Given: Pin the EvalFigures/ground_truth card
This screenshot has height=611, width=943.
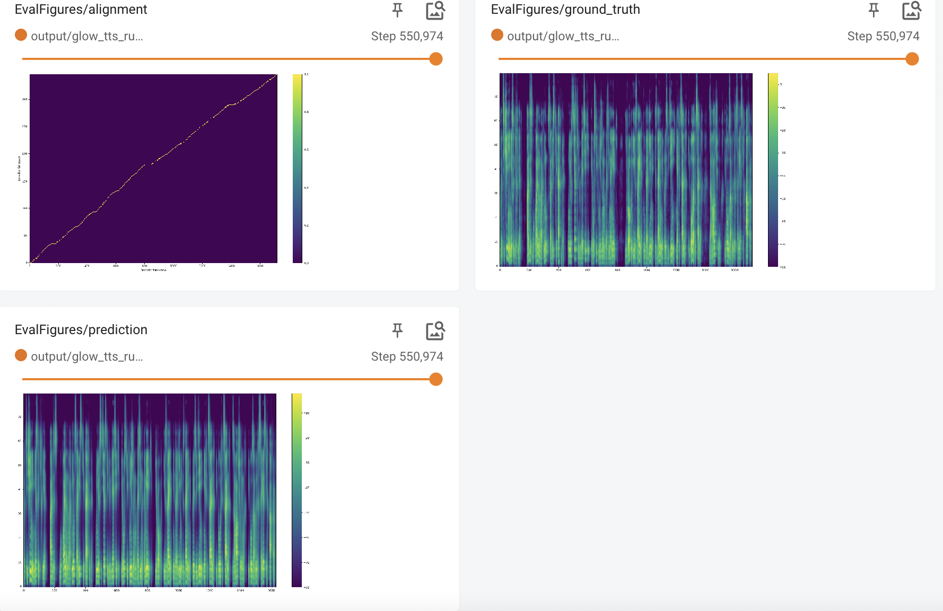Looking at the screenshot, I should click(x=874, y=10).
